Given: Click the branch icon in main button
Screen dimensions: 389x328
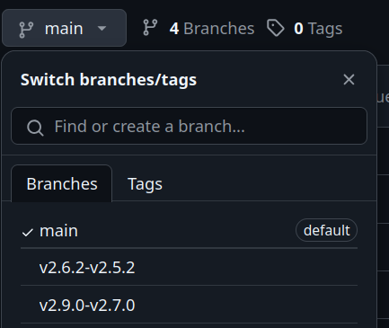Looking at the screenshot, I should click(x=26, y=30).
